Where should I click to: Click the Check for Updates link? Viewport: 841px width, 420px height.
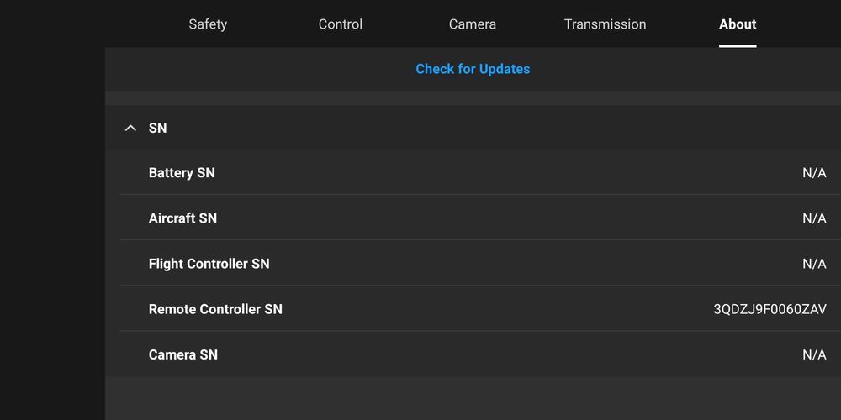pos(473,69)
